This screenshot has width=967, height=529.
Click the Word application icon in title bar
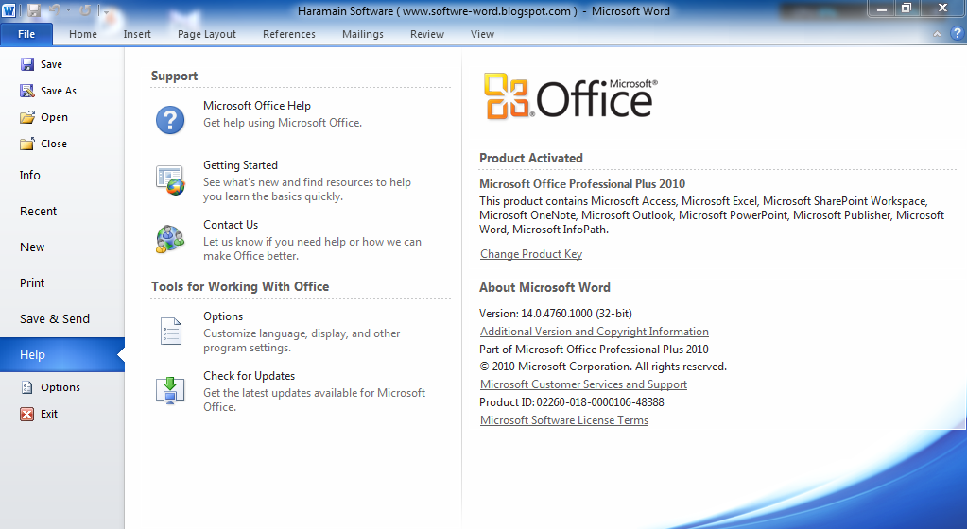9,10
